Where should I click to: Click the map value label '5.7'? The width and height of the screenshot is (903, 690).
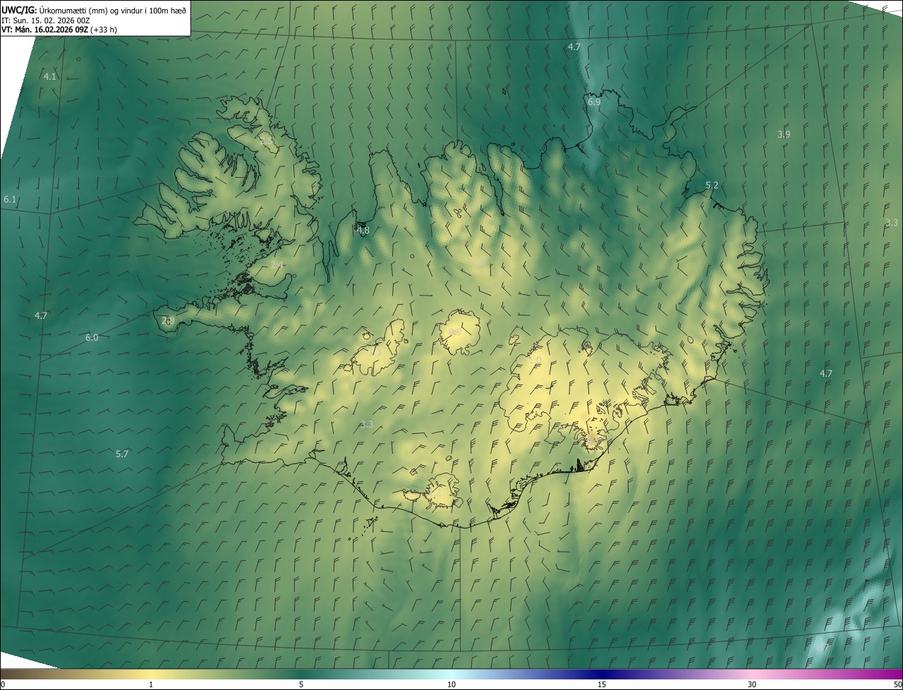[x=122, y=454]
